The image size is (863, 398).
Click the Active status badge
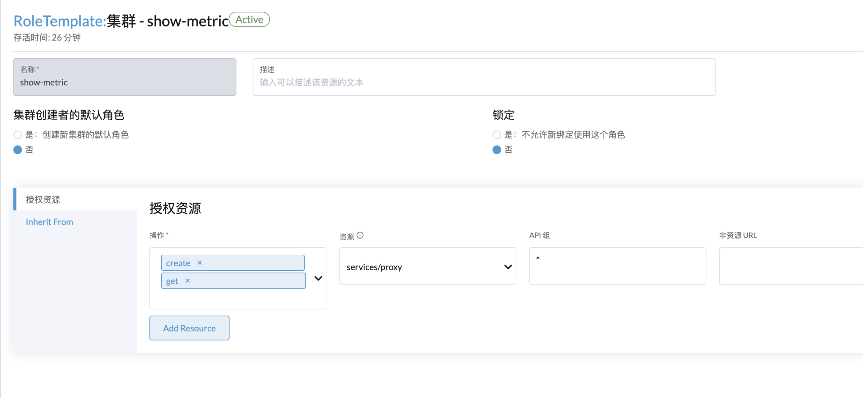249,19
